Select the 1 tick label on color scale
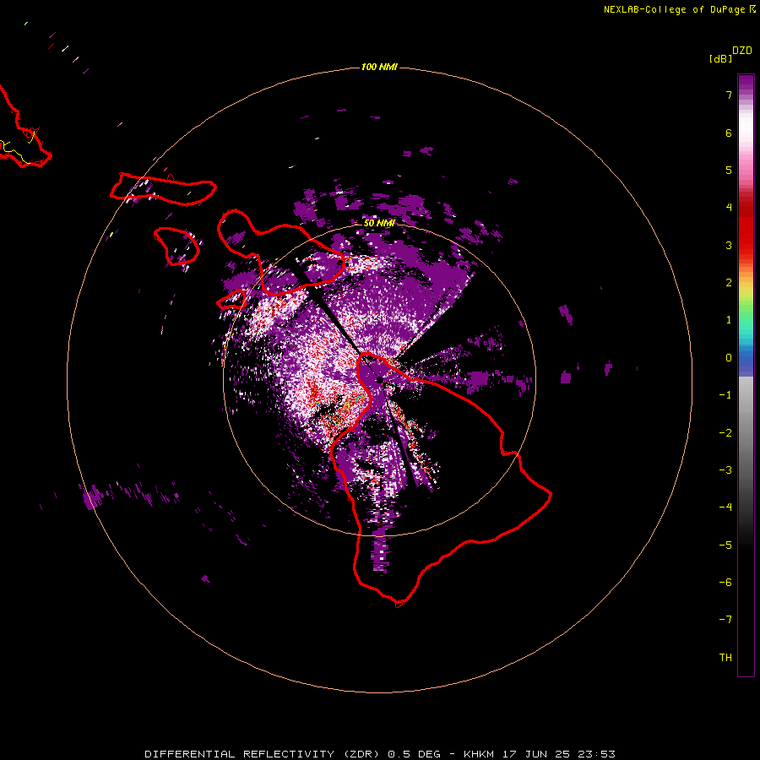The image size is (760, 760). click(x=729, y=320)
